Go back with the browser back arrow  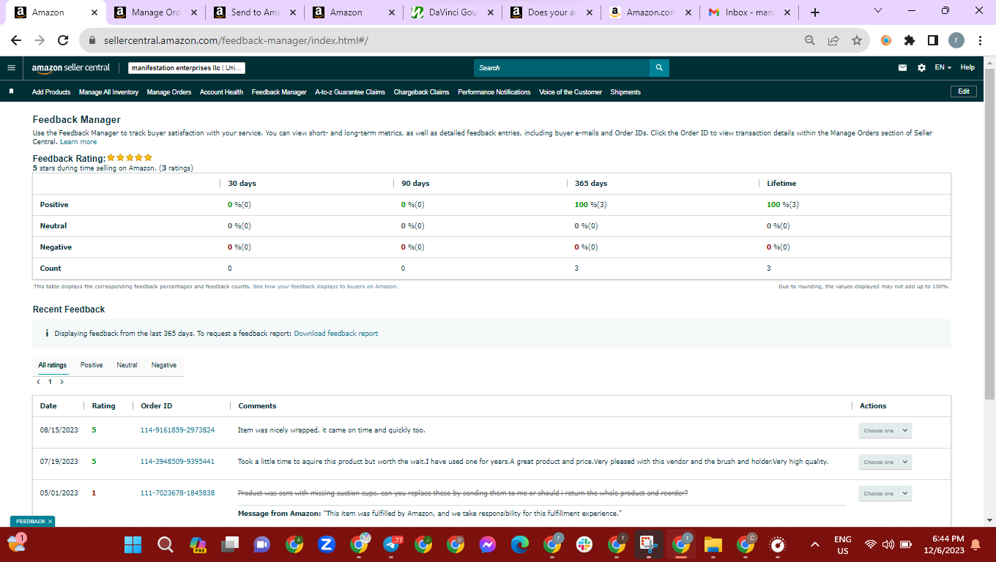[16, 41]
